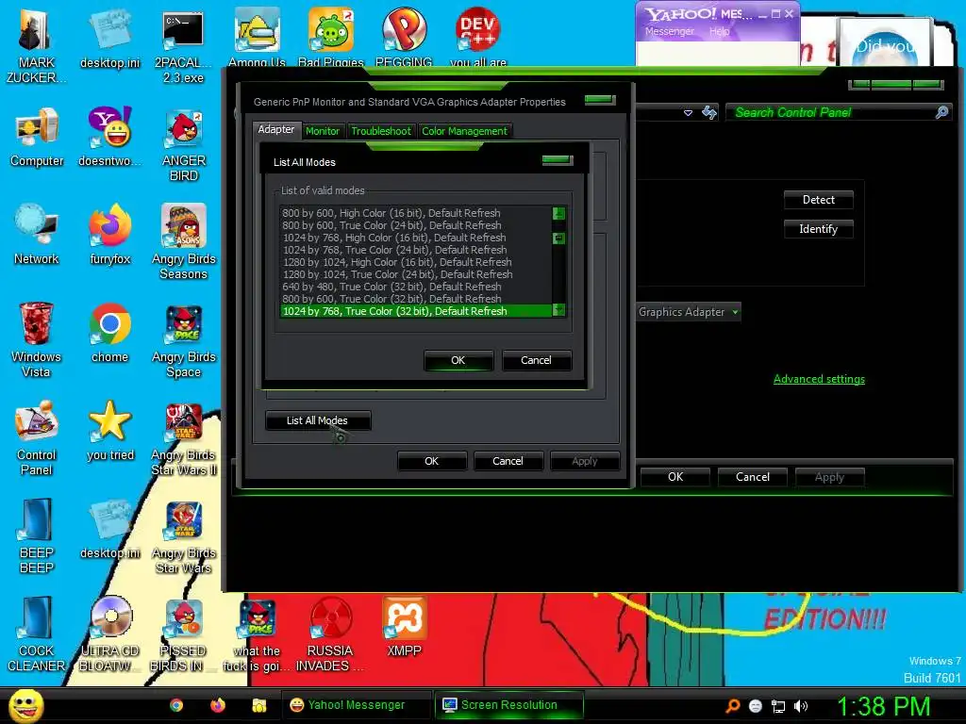The width and height of the screenshot is (966, 724).
Task: Select 800 by 600, High Color (16 bit) mode
Action: click(x=416, y=213)
